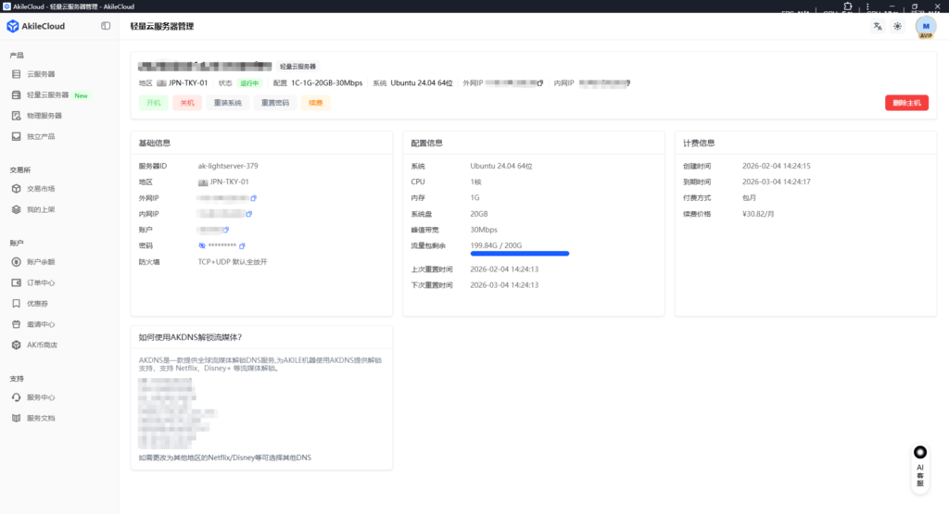949x514 pixels.
Task: Reveal the password using the eye icon
Action: pos(202,245)
